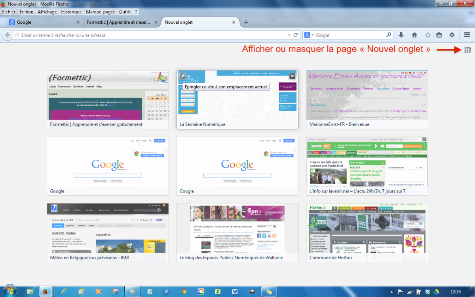Screen dimensions: 475x297
Task: Open a new tab with the plus button
Action: pos(246,22)
